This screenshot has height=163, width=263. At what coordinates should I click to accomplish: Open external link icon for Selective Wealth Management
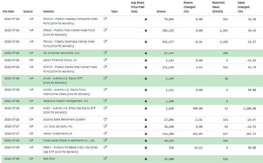(x=105, y=101)
